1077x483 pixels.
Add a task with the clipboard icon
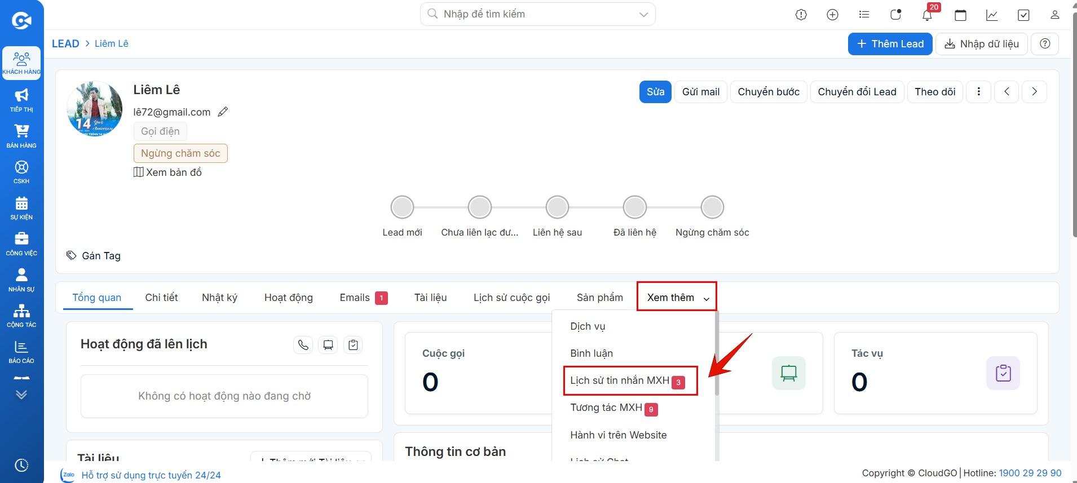click(x=353, y=344)
